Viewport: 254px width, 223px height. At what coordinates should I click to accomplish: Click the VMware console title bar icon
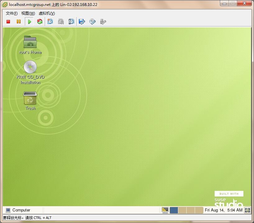[x=5, y=5]
